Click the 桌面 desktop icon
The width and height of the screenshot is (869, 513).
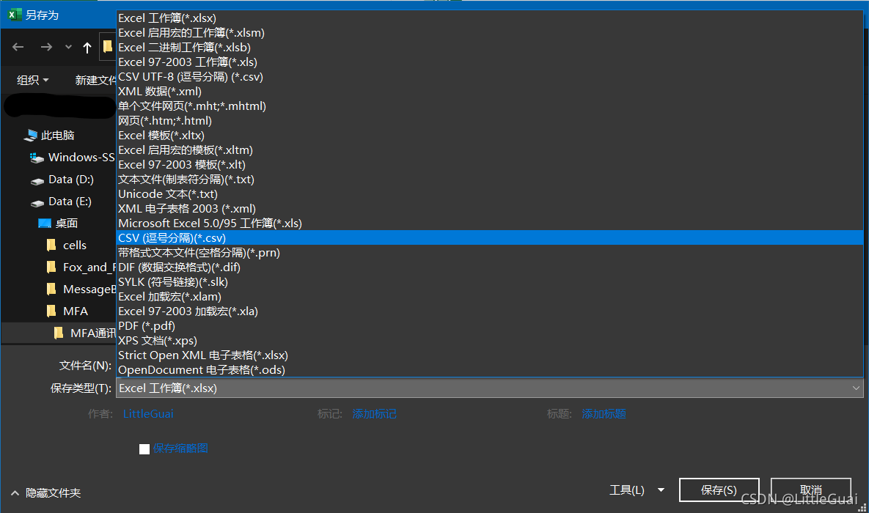click(x=44, y=224)
